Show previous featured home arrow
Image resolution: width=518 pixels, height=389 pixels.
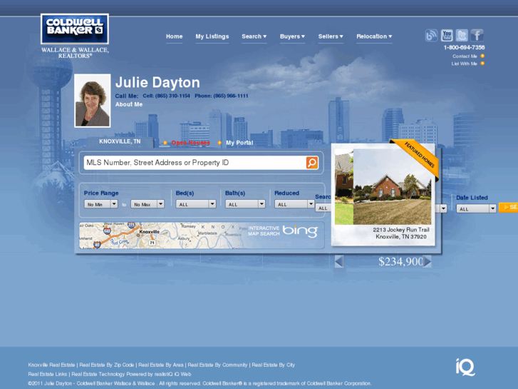pyautogui.click(x=339, y=261)
